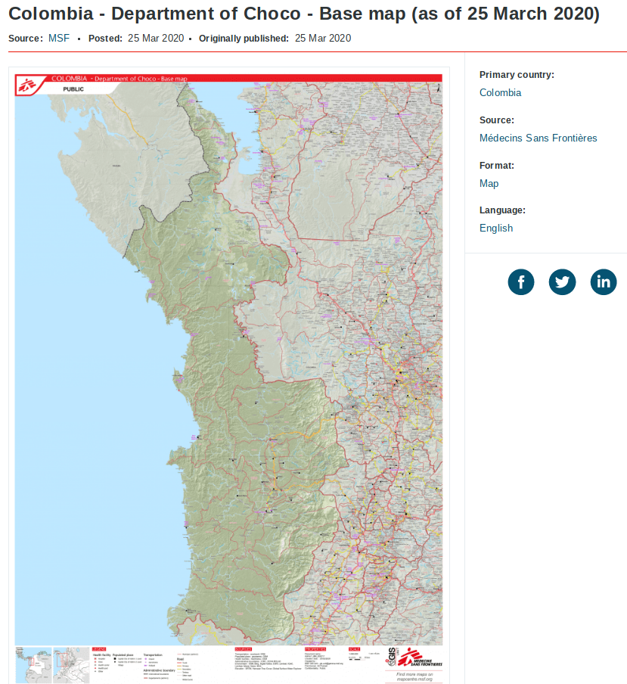
Task: Click the page title about Choco base map
Action: pyautogui.click(x=304, y=14)
